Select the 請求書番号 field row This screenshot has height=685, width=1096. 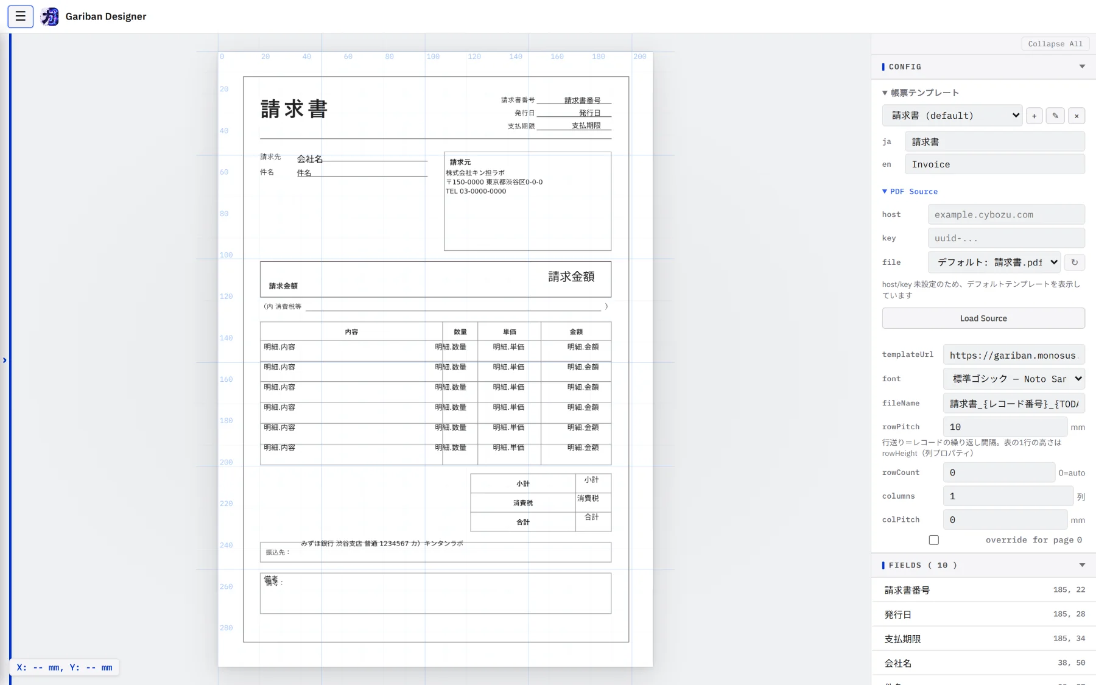(x=983, y=590)
